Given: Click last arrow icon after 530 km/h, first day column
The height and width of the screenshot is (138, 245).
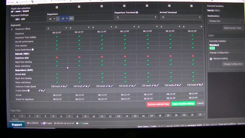Looking at the screenshot, I should (66, 86).
